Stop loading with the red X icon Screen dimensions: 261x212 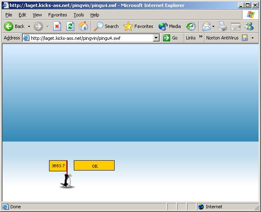[x=57, y=26]
